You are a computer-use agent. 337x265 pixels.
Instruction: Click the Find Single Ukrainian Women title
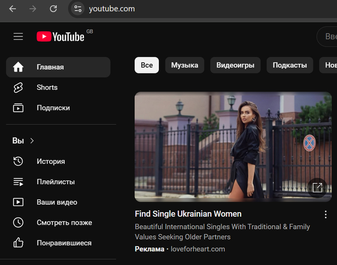click(188, 214)
